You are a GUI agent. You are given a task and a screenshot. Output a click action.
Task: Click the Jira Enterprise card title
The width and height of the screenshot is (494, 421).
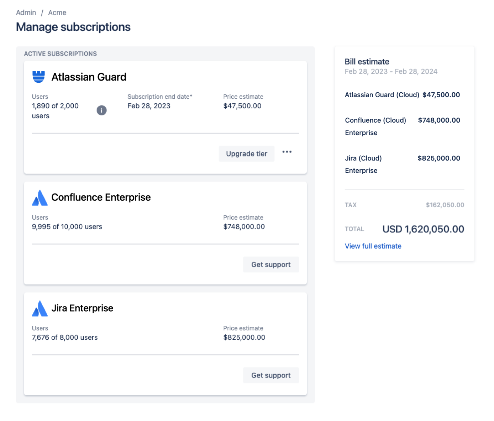click(82, 308)
